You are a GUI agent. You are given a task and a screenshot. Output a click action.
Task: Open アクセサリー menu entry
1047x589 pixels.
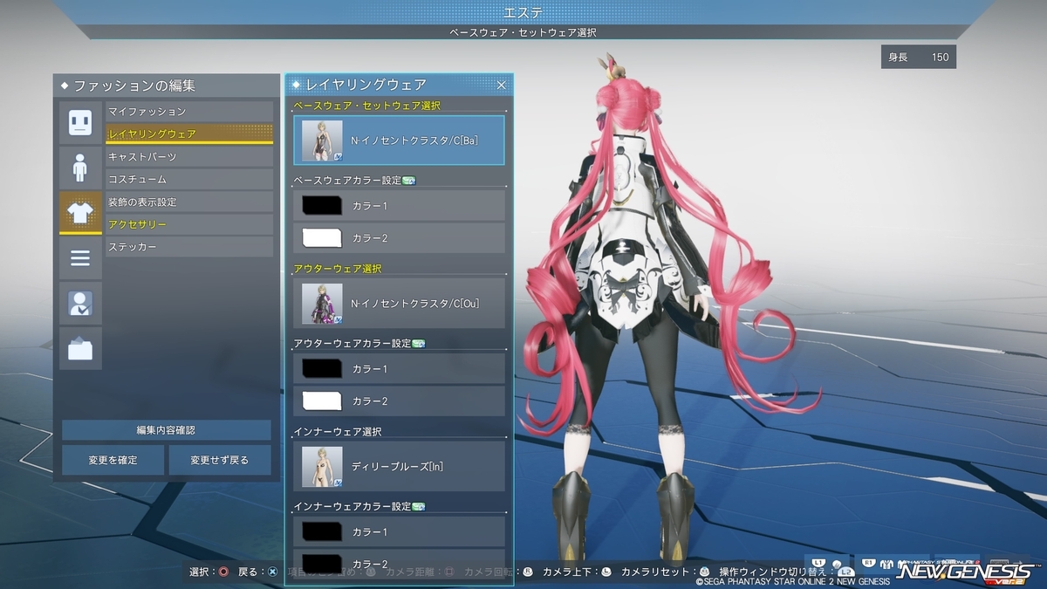(x=189, y=225)
